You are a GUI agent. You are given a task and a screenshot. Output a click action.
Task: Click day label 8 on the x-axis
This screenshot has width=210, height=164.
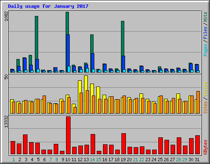click(x=57, y=159)
